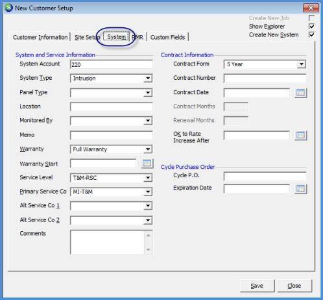Click into the System Account field

tap(112, 64)
